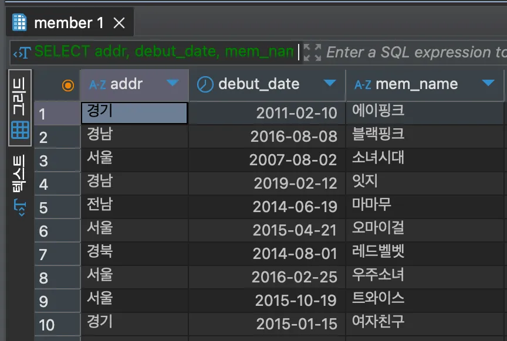
Task: Select row number 8
Action: 58,277
